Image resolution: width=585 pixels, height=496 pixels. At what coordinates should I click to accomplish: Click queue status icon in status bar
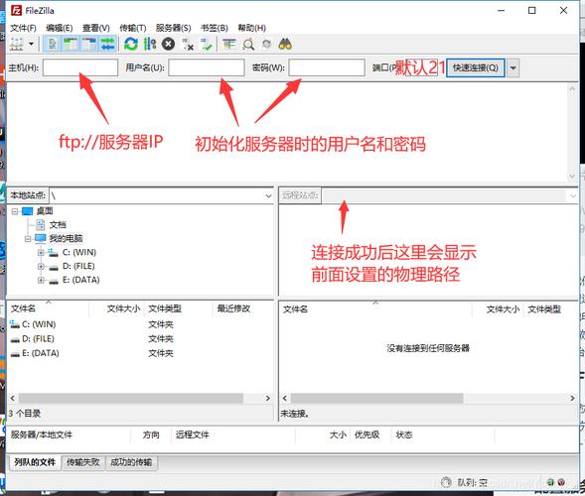click(x=446, y=482)
